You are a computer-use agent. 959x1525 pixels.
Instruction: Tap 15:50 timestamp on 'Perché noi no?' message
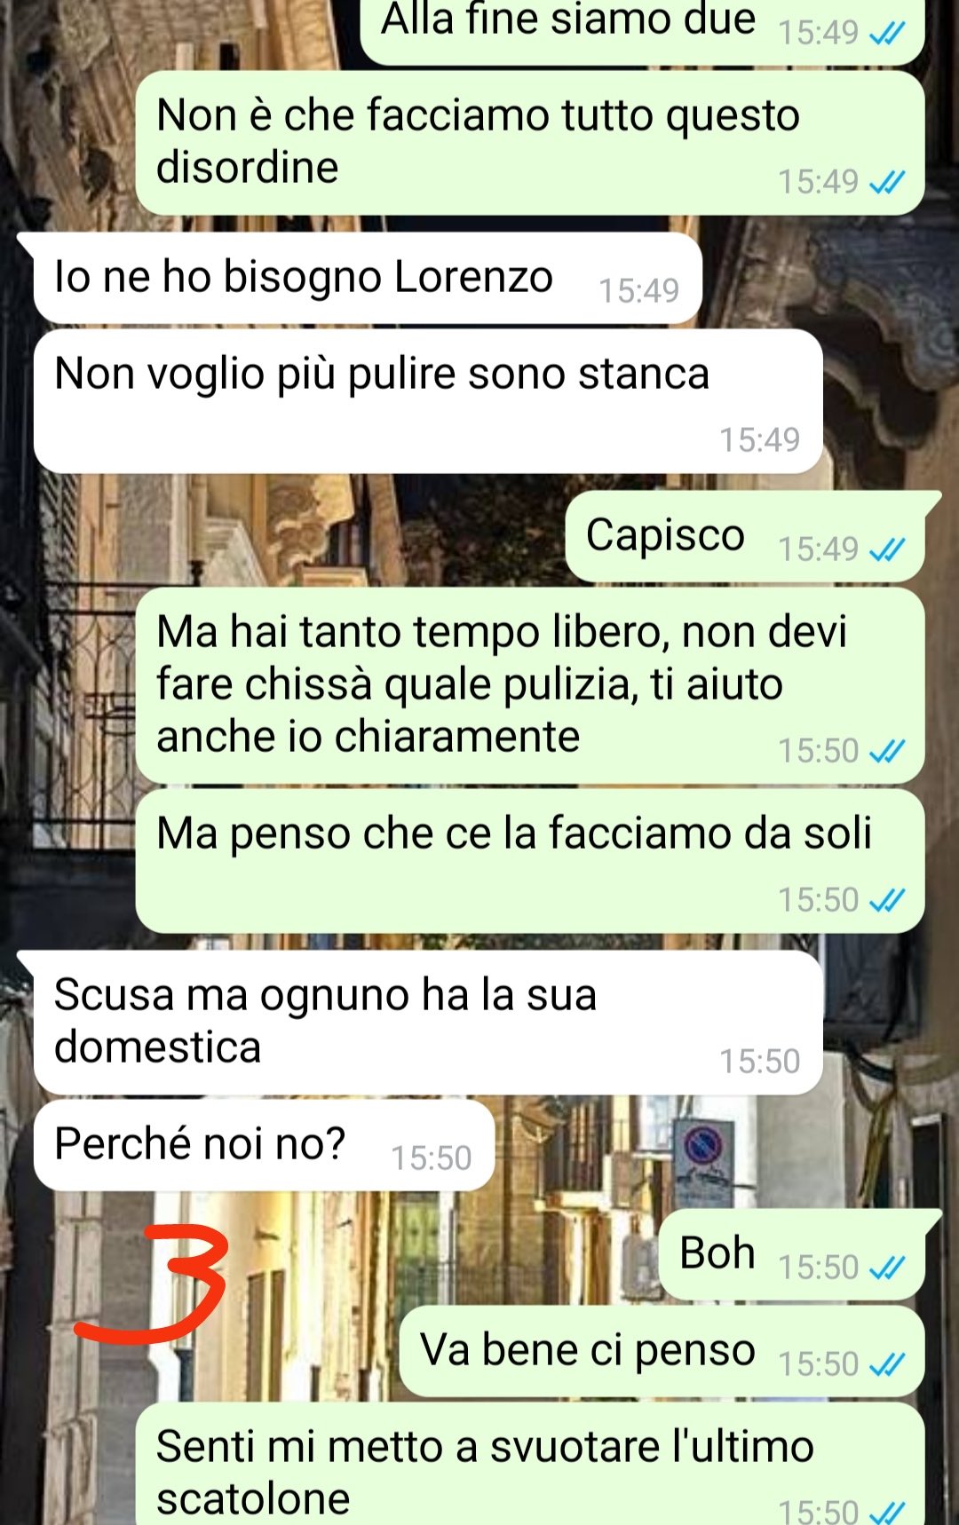tap(432, 1158)
